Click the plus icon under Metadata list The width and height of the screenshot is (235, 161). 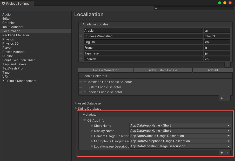tap(222, 153)
